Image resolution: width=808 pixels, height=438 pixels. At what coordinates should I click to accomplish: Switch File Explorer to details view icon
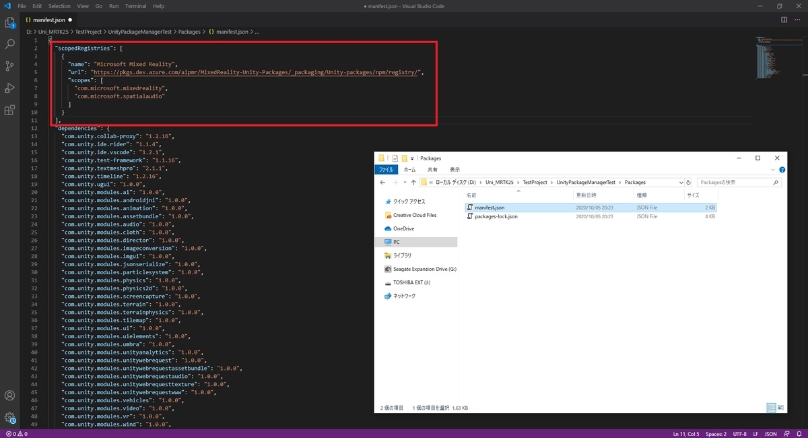coord(772,408)
